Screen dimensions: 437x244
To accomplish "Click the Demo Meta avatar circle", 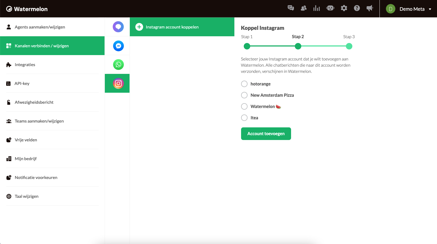I will (x=391, y=9).
